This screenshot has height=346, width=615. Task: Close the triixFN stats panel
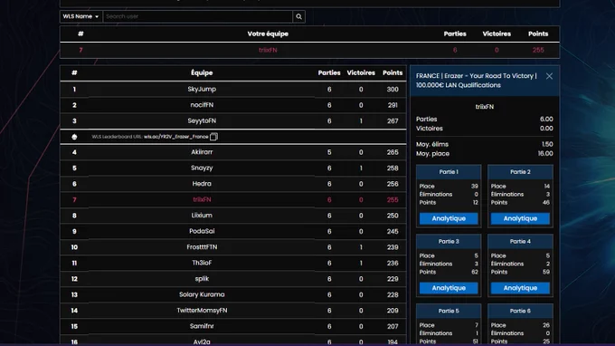point(549,76)
